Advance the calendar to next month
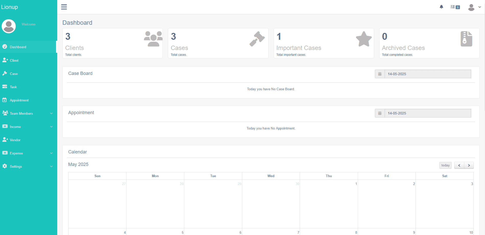 (x=469, y=165)
